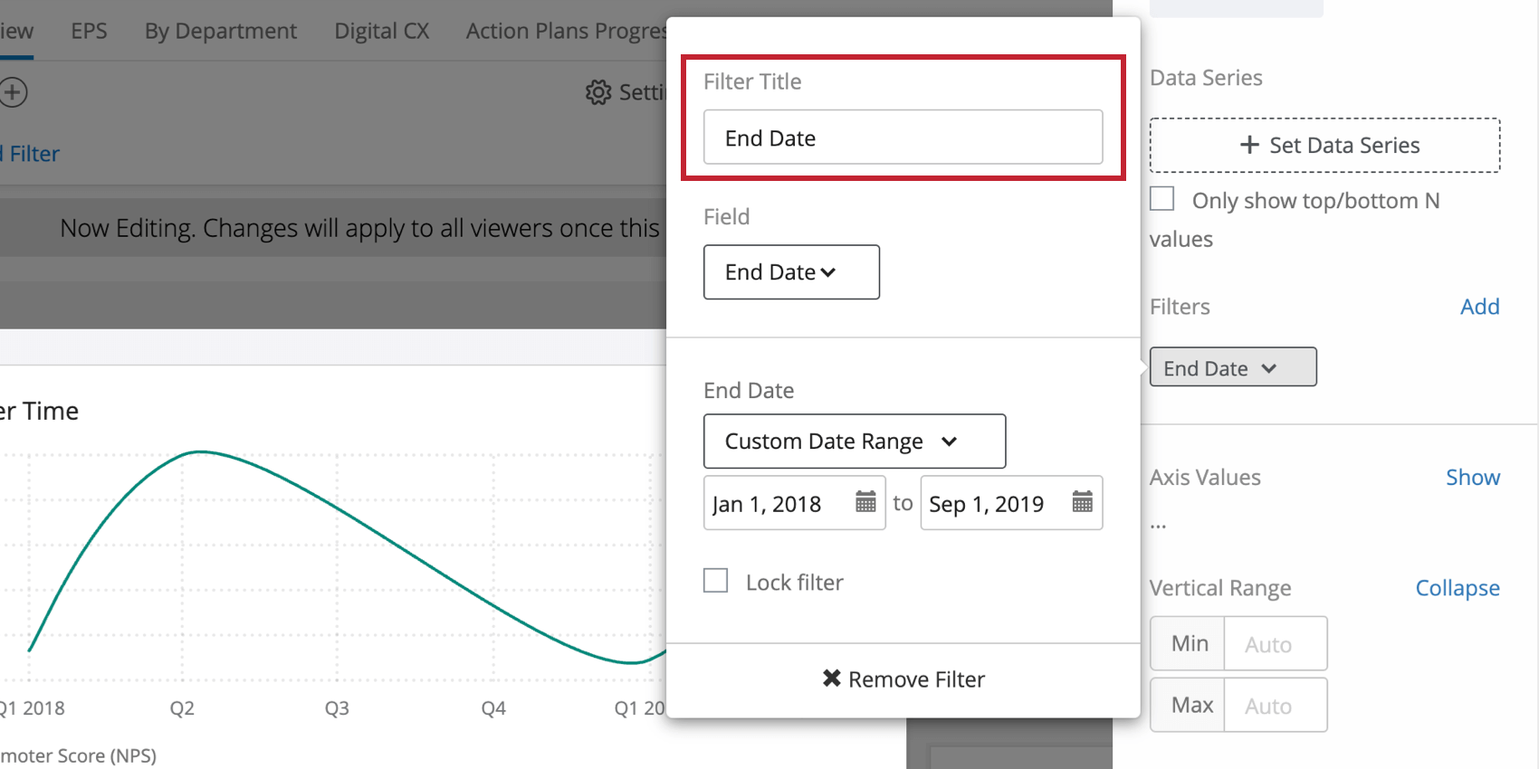1539x769 pixels.
Task: Switch to the EPS tab
Action: [x=89, y=31]
